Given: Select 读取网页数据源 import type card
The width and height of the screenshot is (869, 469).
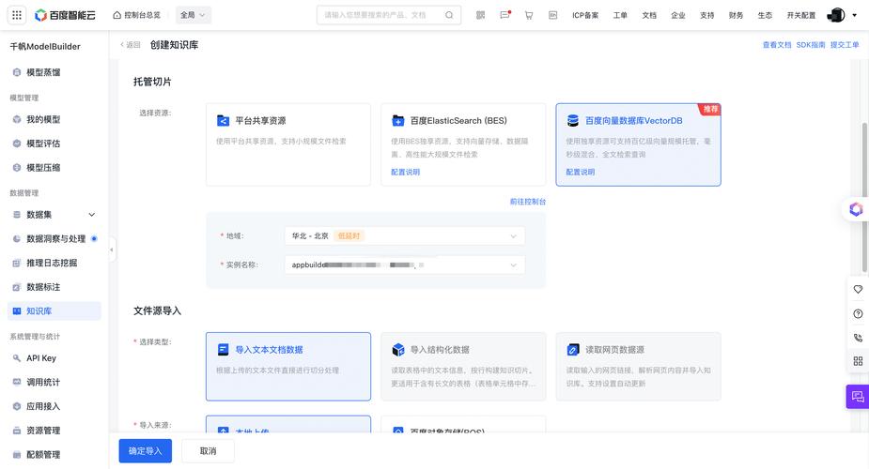Looking at the screenshot, I should click(x=639, y=366).
